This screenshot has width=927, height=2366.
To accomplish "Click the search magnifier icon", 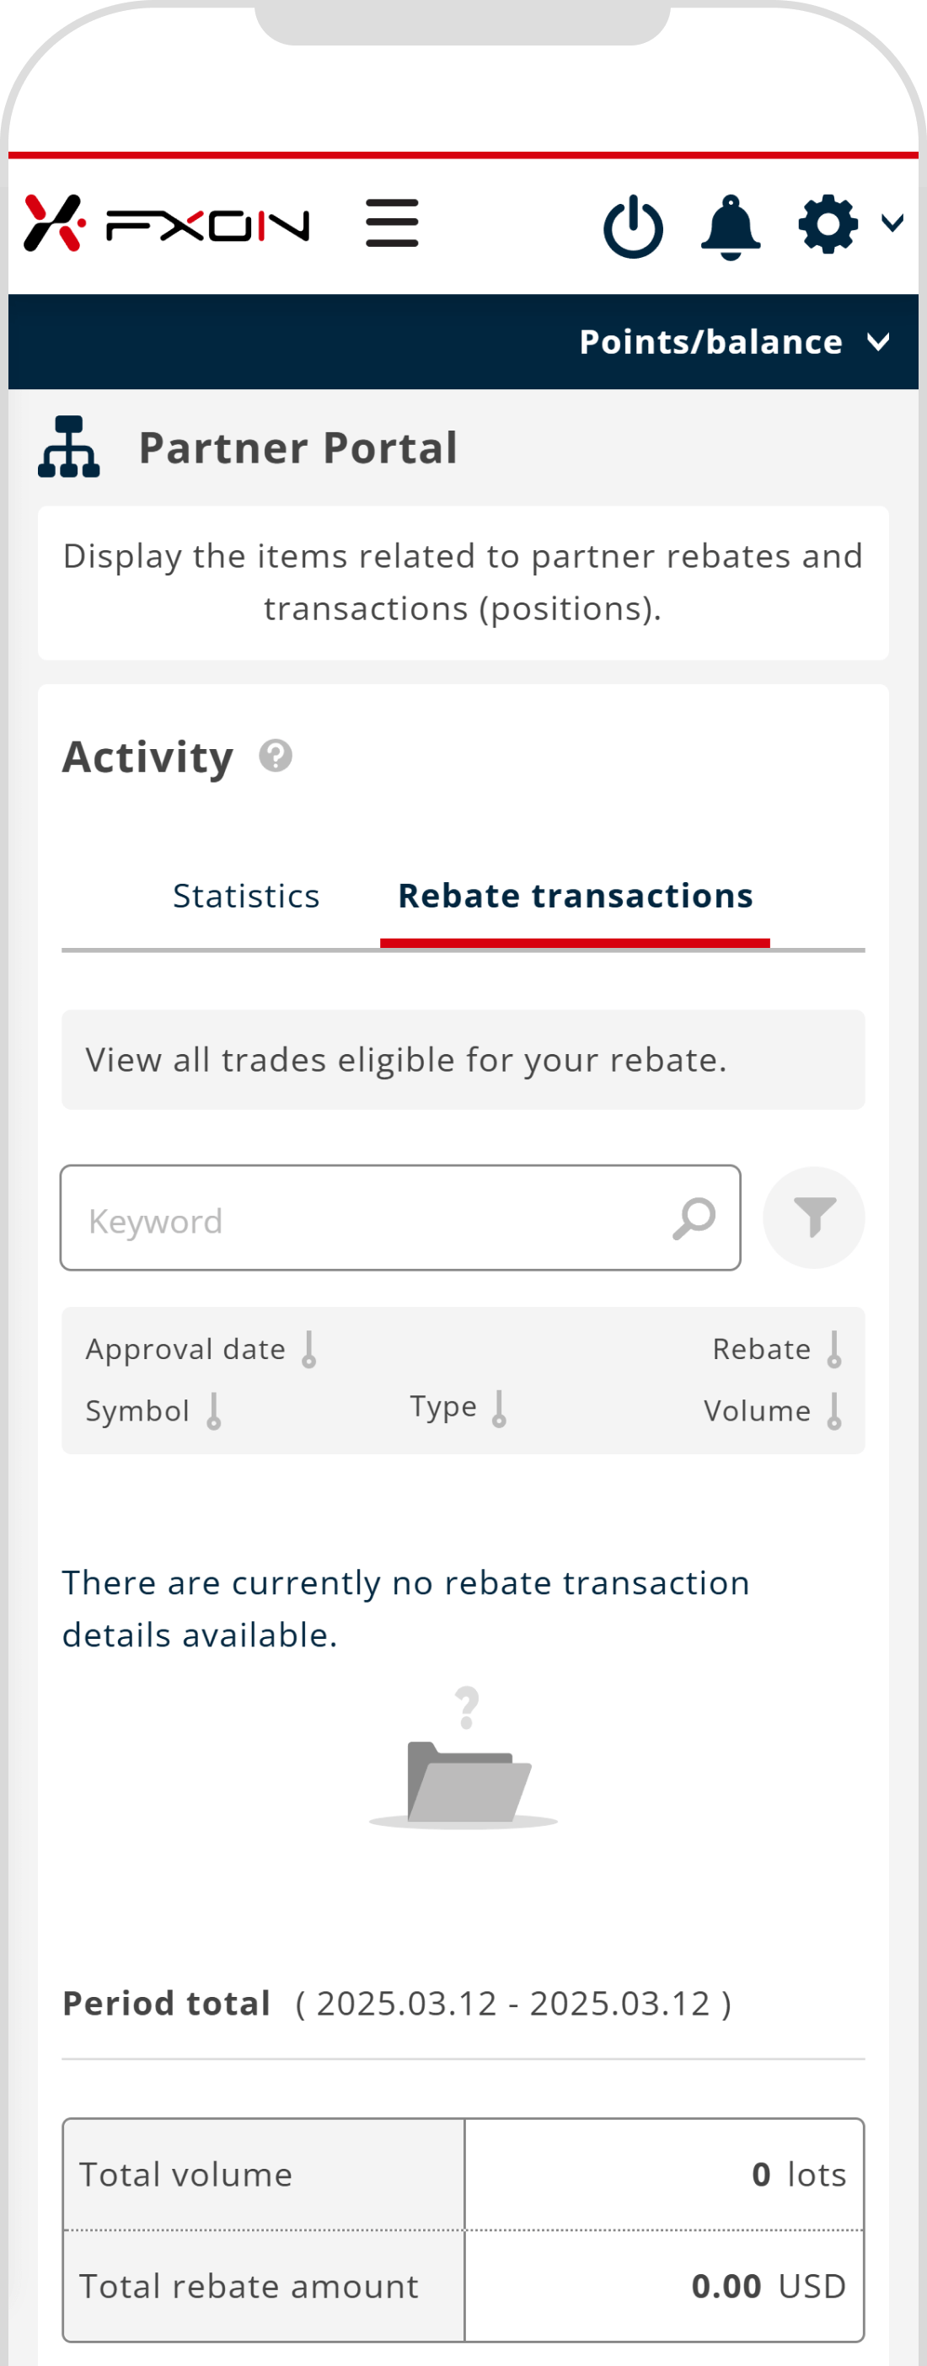I will coord(694,1219).
